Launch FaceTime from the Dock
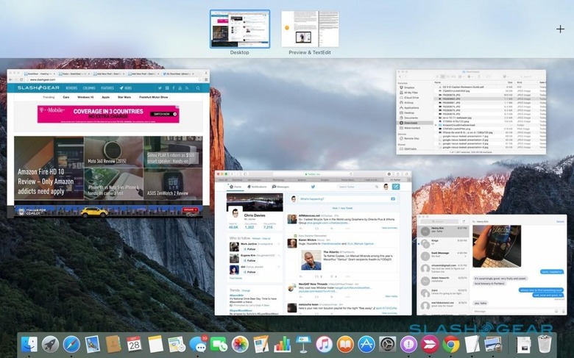The width and height of the screenshot is (574, 358). click(x=219, y=344)
